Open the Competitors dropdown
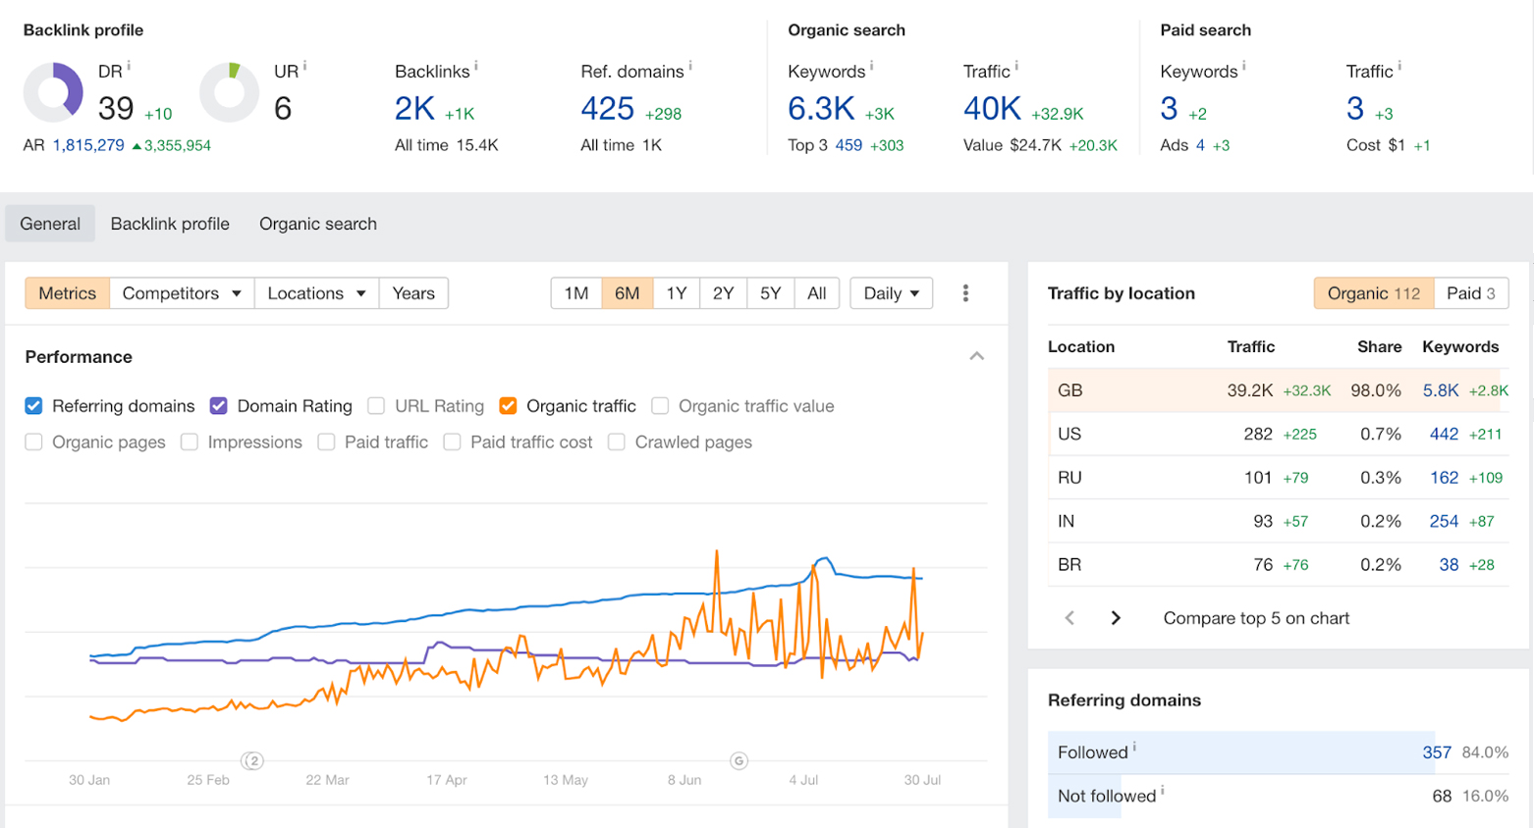 pyautogui.click(x=182, y=293)
